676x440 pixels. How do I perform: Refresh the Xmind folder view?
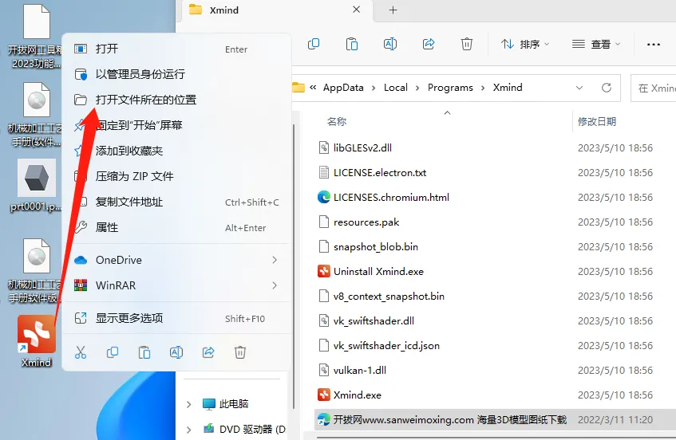(x=607, y=88)
